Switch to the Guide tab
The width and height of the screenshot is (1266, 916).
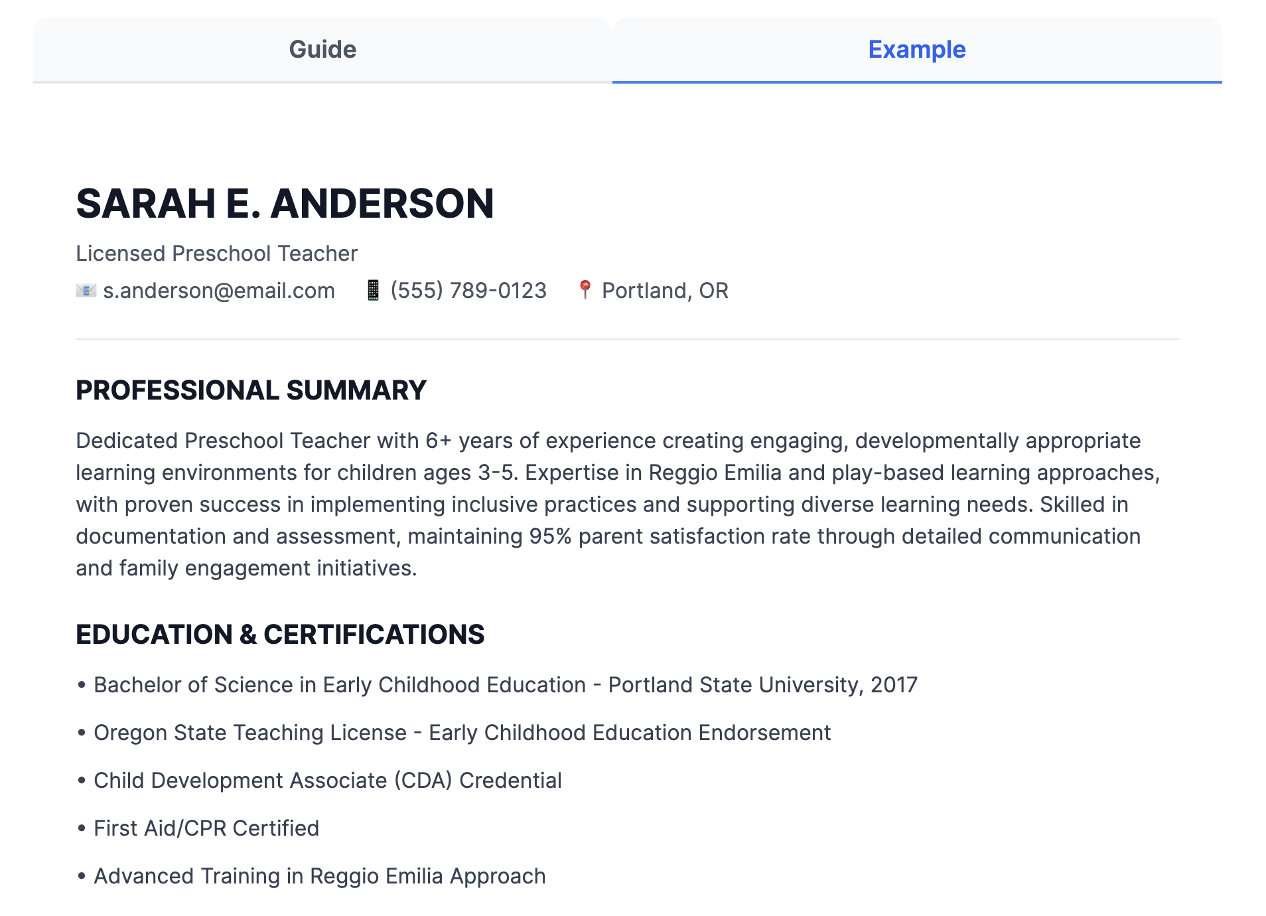coord(322,50)
